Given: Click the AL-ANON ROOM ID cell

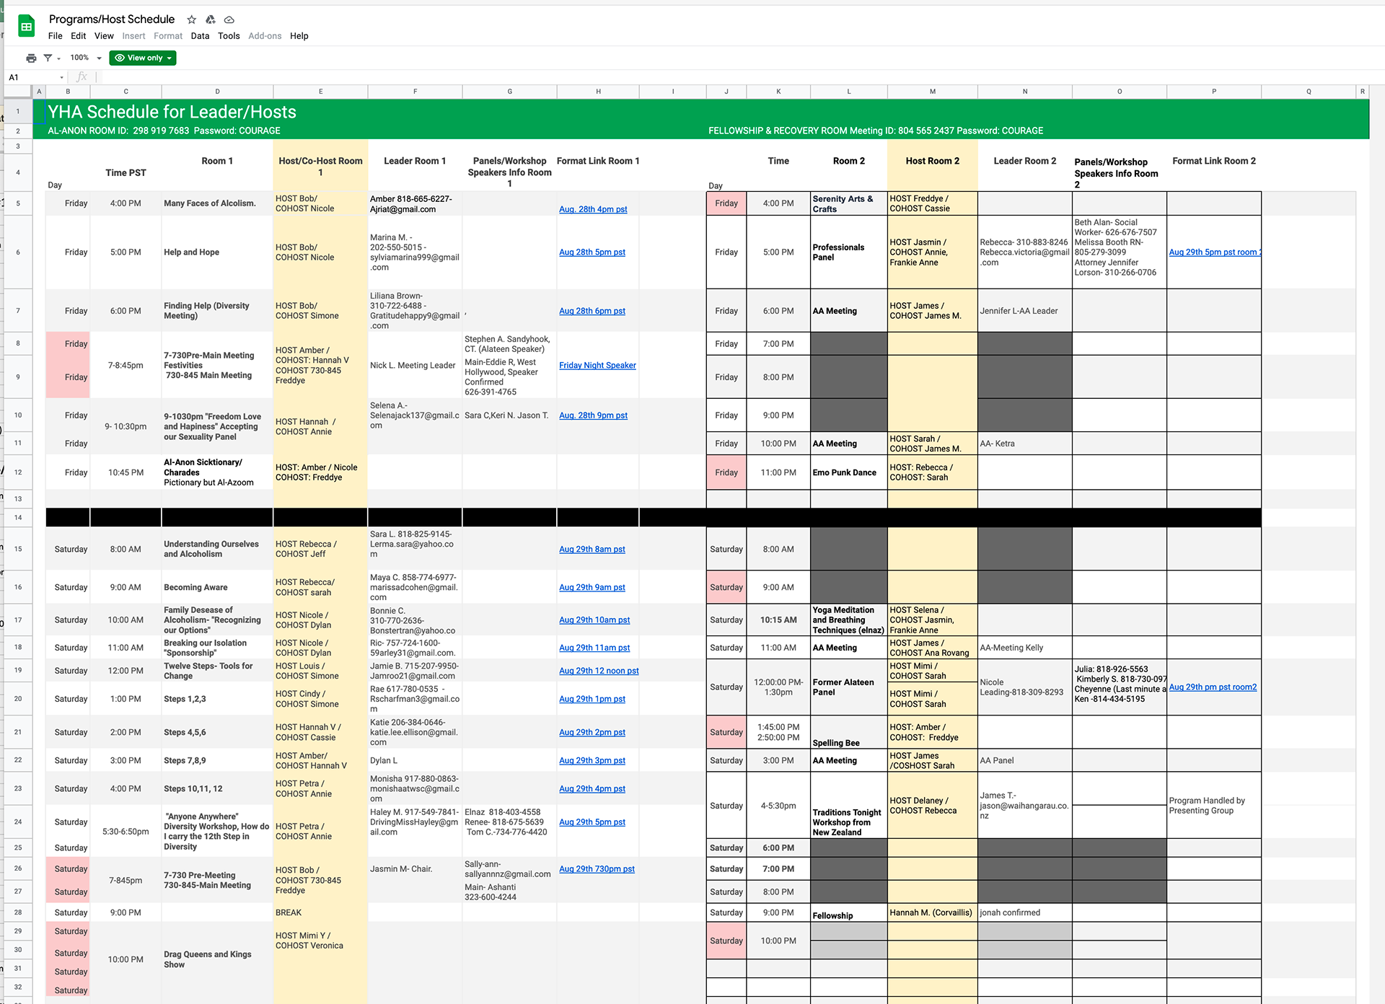Looking at the screenshot, I should tap(164, 131).
